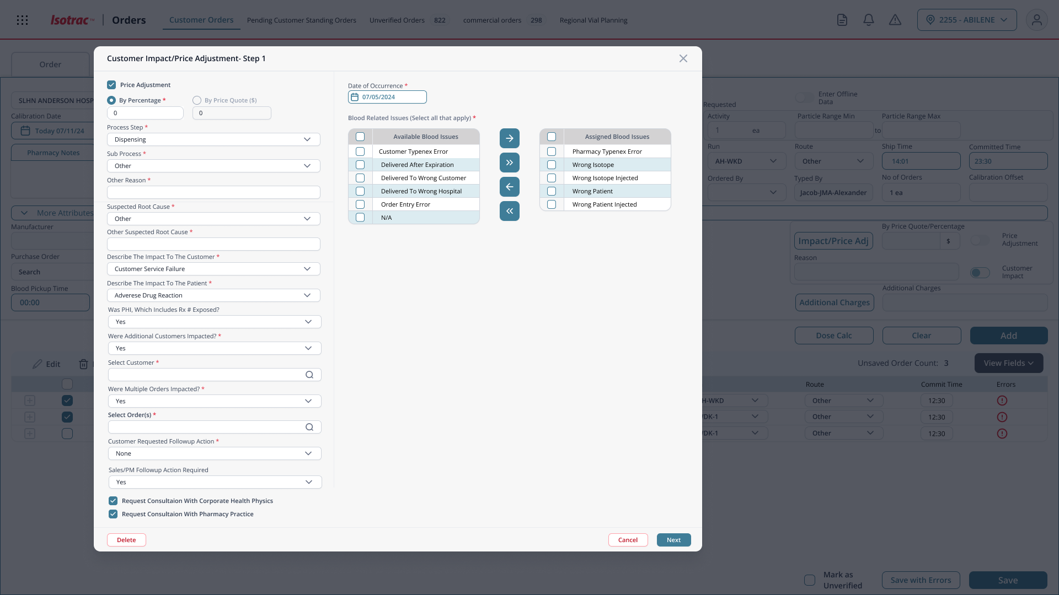This screenshot has width=1059, height=595.
Task: Open the notifications bell icon
Action: [x=868, y=20]
